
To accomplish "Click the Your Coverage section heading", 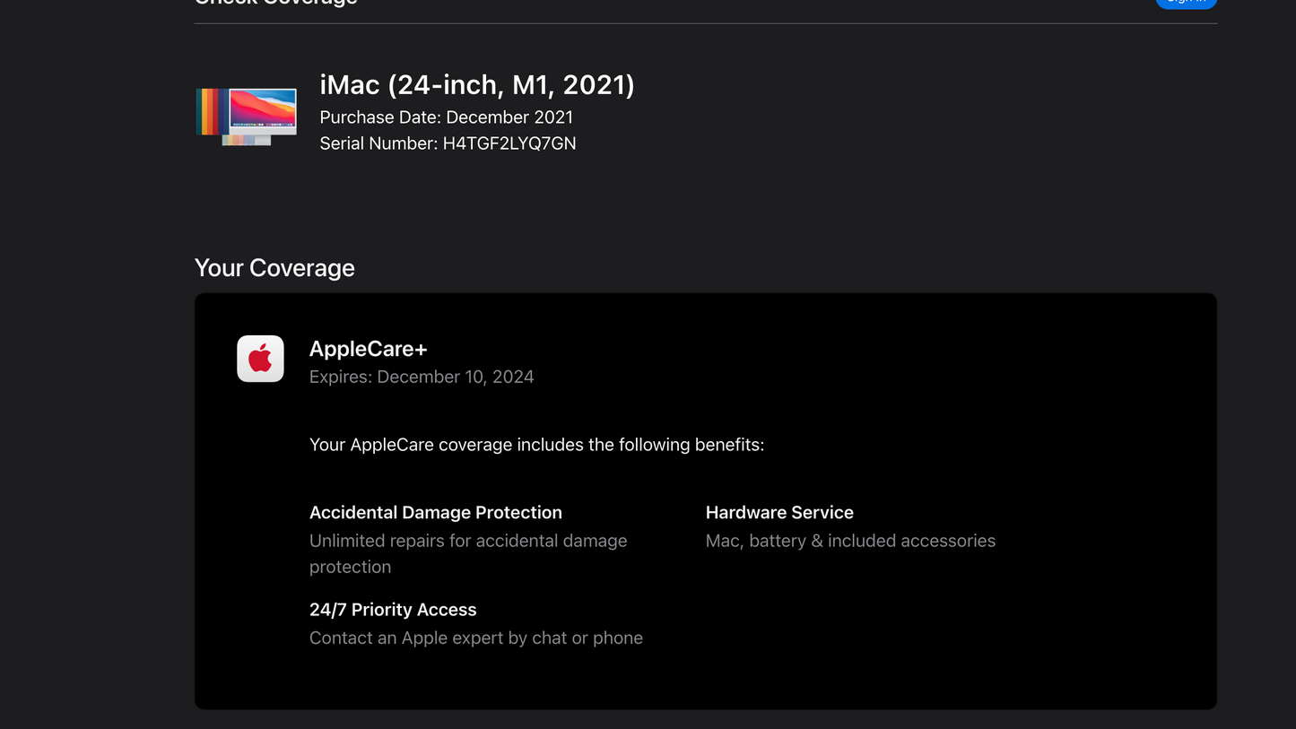I will pos(274,268).
